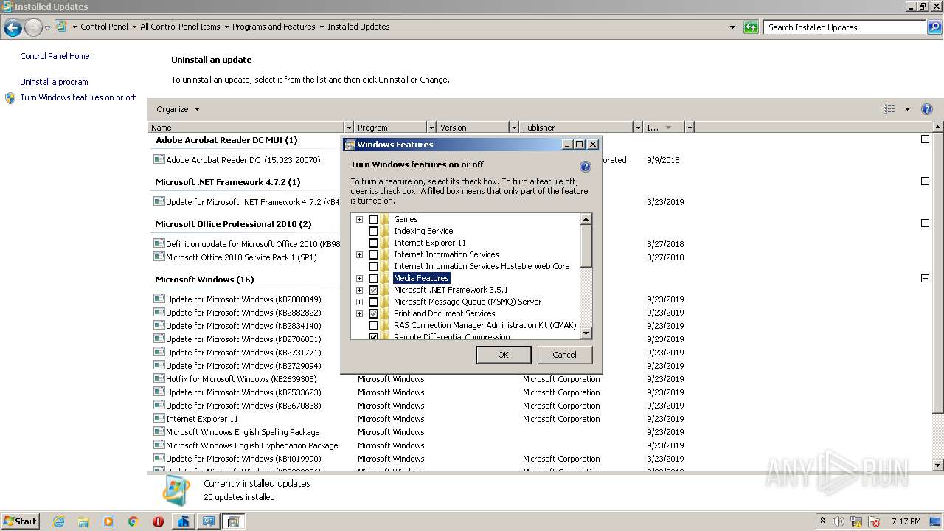Click the help icon in Windows Features dialog
Image resolution: width=944 pixels, height=531 pixels.
point(585,167)
